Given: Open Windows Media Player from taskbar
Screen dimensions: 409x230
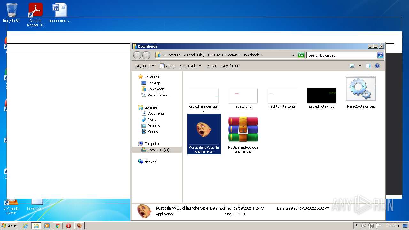Looking at the screenshot, I should tap(47, 226).
